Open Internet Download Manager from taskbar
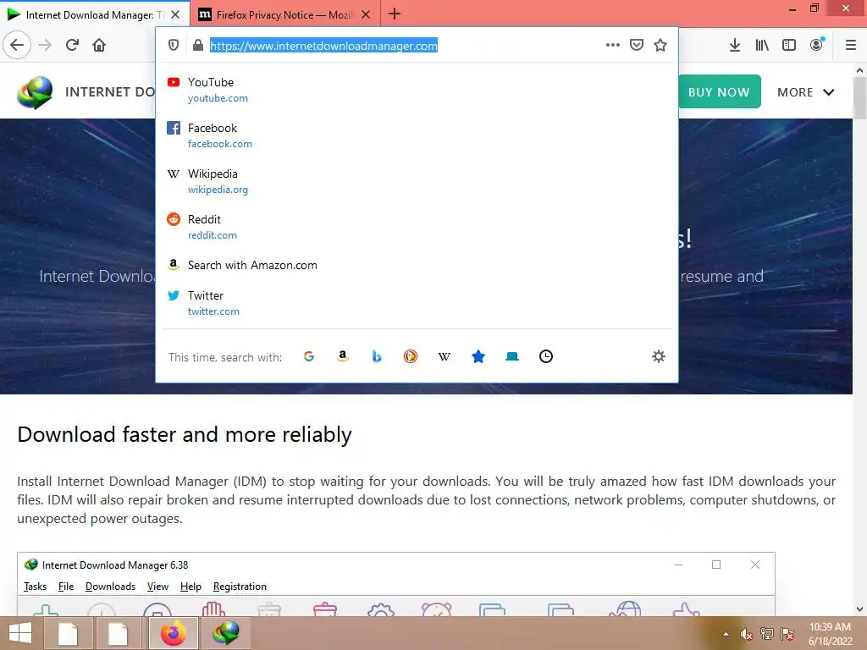Screen dimensions: 867x650 click(x=225, y=633)
